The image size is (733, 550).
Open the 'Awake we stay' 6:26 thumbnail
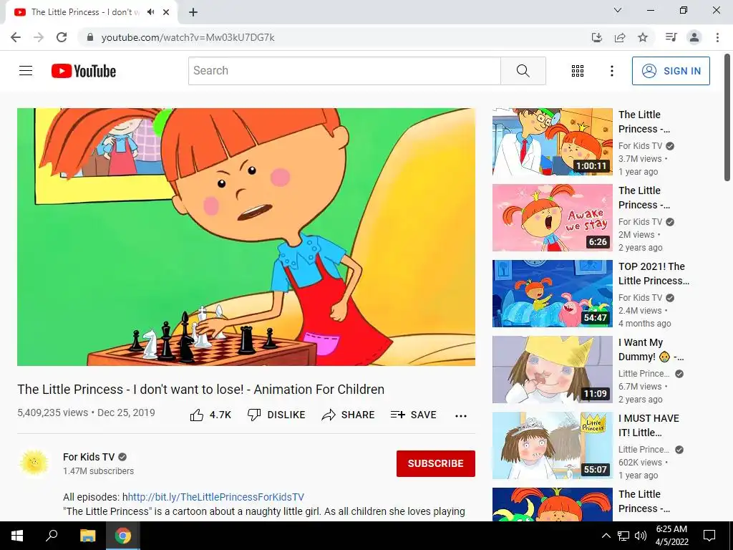[552, 218]
